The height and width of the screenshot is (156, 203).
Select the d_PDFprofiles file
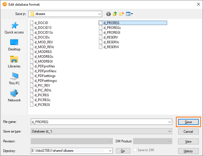coord(44,66)
